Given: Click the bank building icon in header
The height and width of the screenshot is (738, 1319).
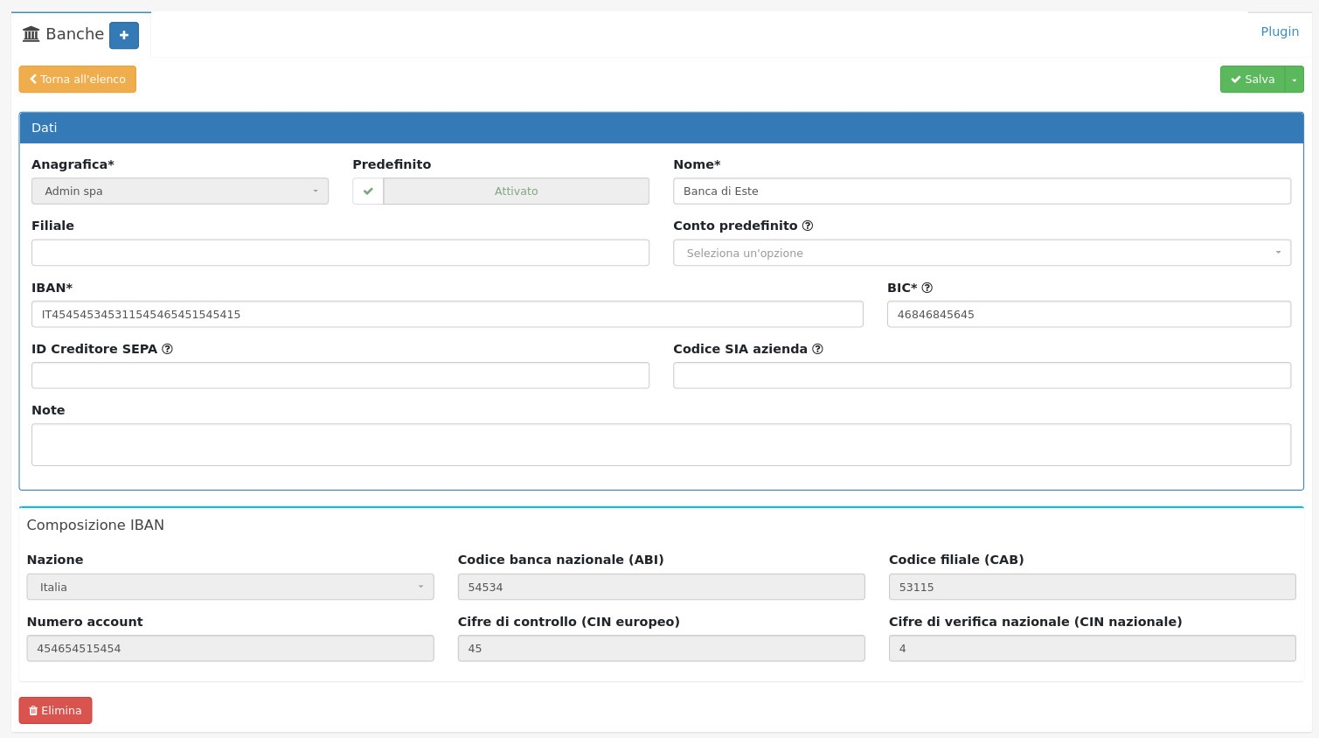Looking at the screenshot, I should pos(31,34).
